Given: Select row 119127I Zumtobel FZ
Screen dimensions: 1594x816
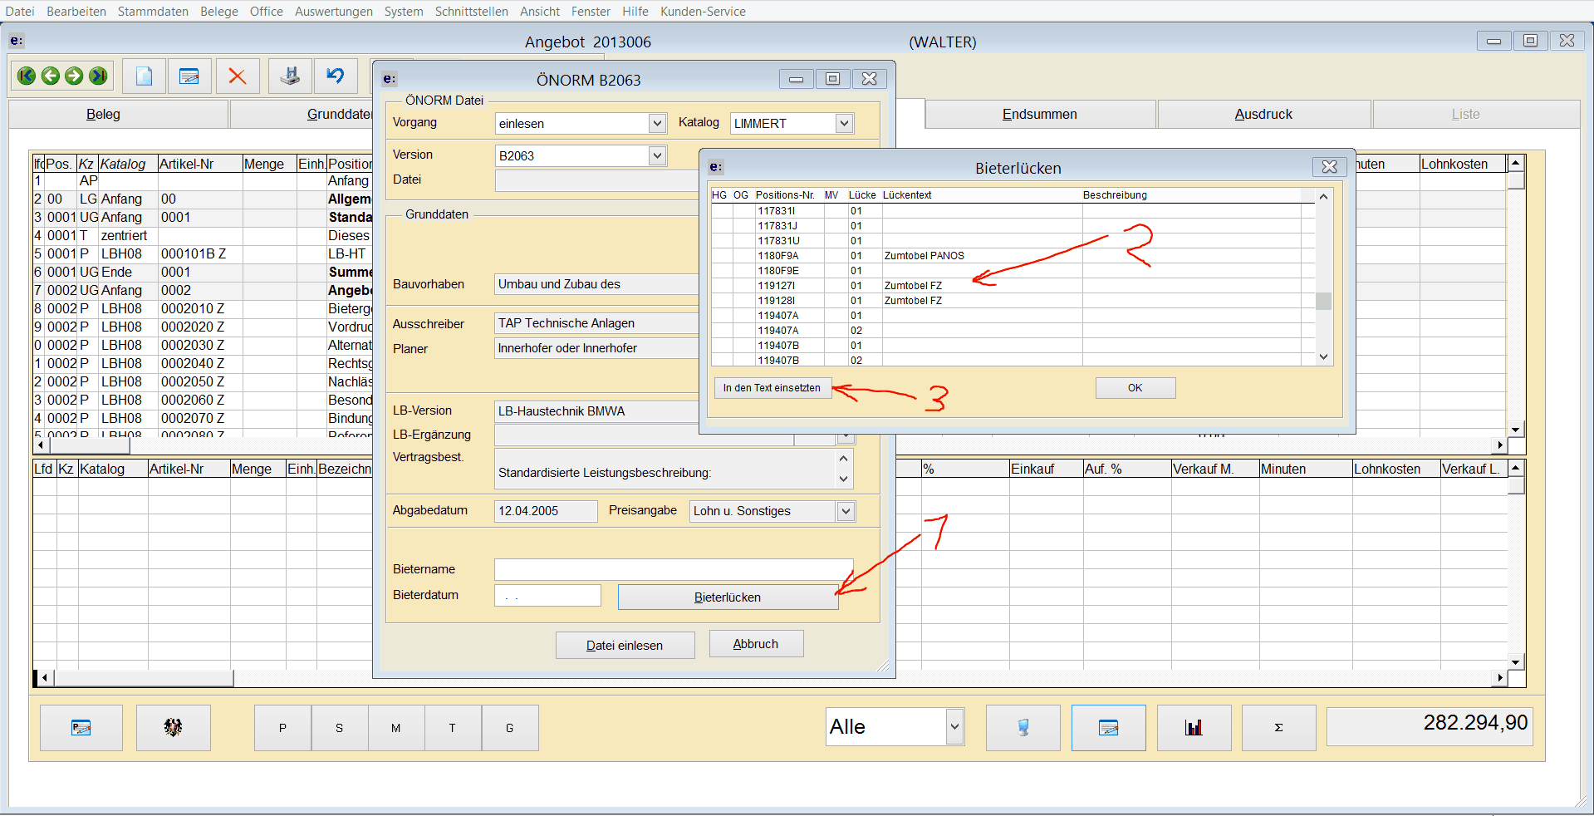Looking at the screenshot, I should (1013, 286).
